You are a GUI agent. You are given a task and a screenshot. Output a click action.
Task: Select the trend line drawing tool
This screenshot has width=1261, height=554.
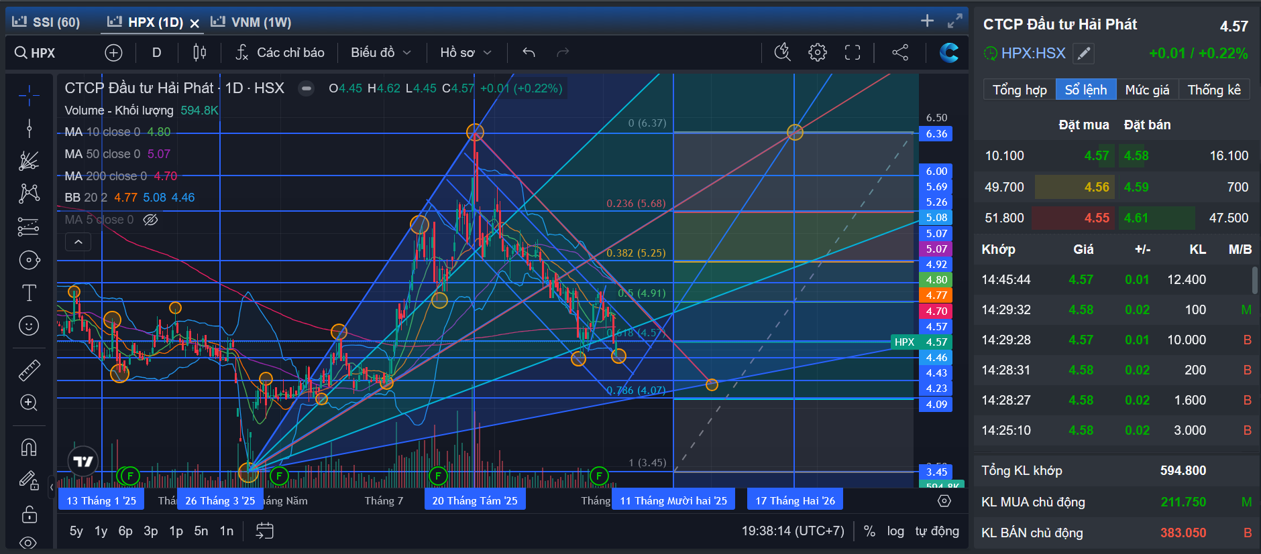[29, 128]
